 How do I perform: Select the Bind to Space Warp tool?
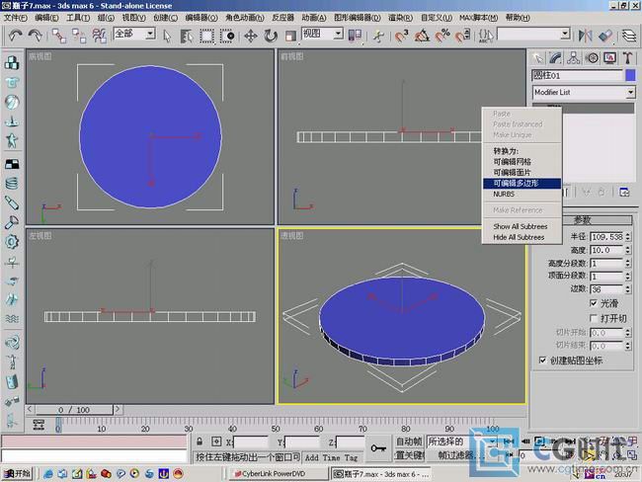point(99,36)
